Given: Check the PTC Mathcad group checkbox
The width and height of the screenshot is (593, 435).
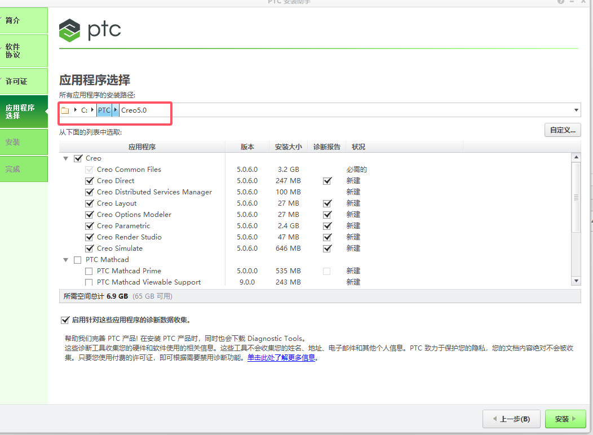Looking at the screenshot, I should pos(78,260).
